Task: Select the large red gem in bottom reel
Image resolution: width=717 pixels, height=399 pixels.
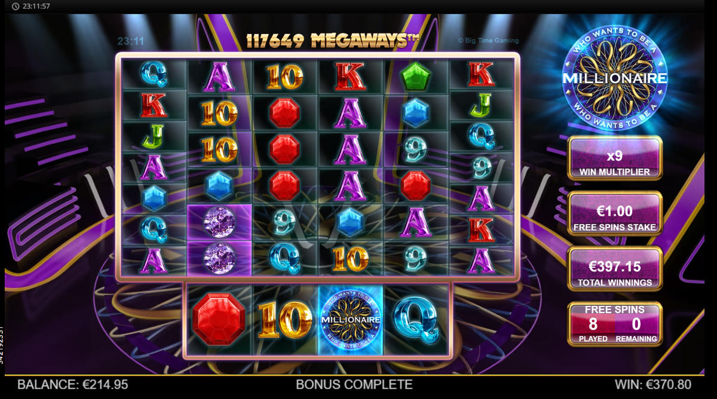Action: click(220, 320)
